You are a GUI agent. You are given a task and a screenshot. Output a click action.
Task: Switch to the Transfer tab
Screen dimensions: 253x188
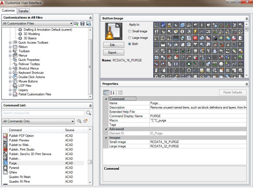pyautogui.click(x=23, y=11)
